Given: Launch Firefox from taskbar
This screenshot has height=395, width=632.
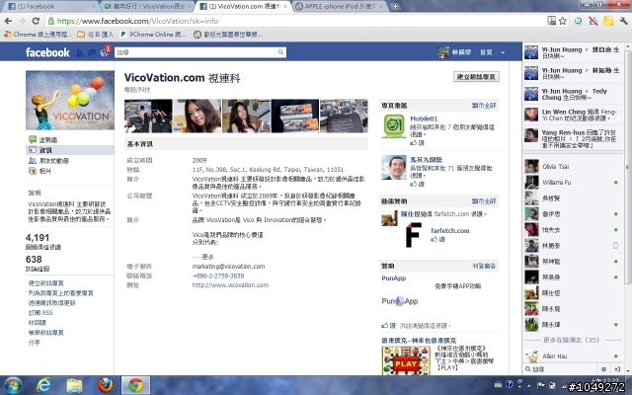Looking at the screenshot, I should (106, 385).
